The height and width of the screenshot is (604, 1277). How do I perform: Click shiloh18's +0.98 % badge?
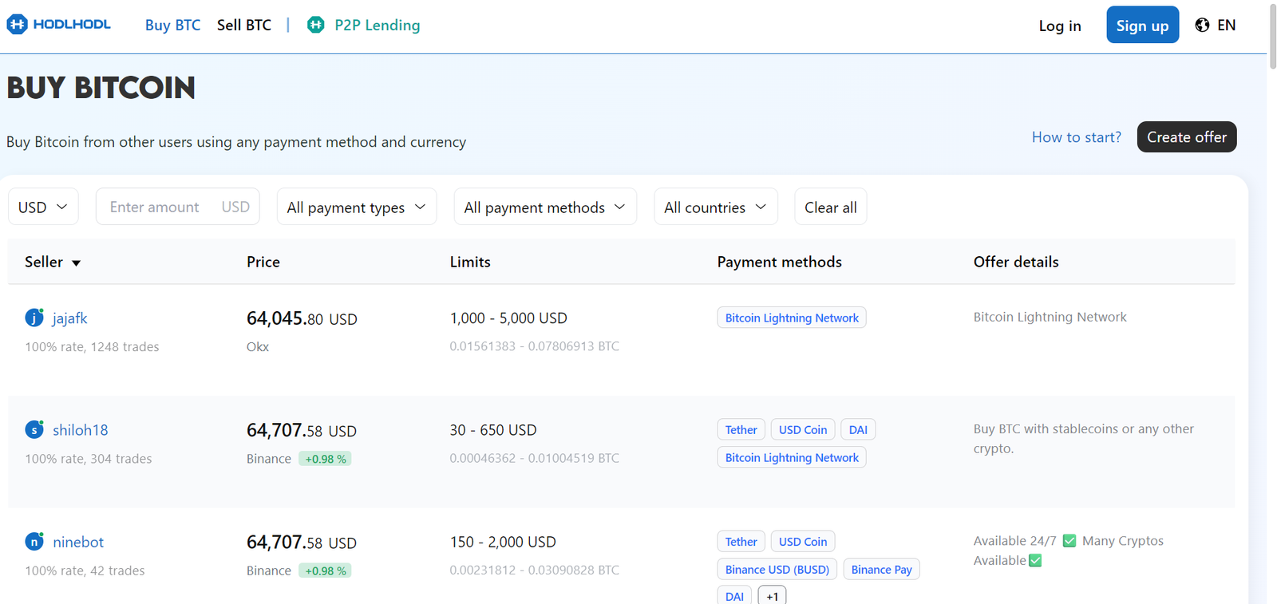click(x=325, y=459)
